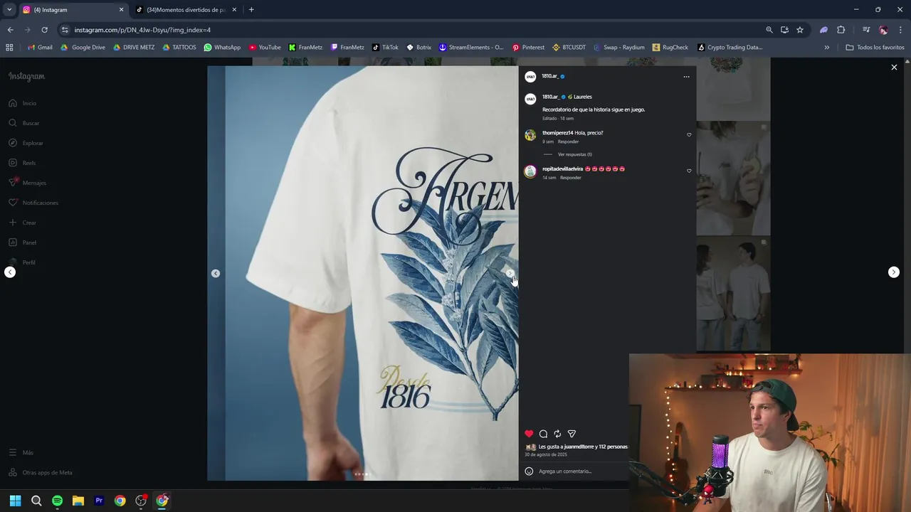911x512 pixels.
Task: Go to the next post with right arrow
Action: click(894, 272)
